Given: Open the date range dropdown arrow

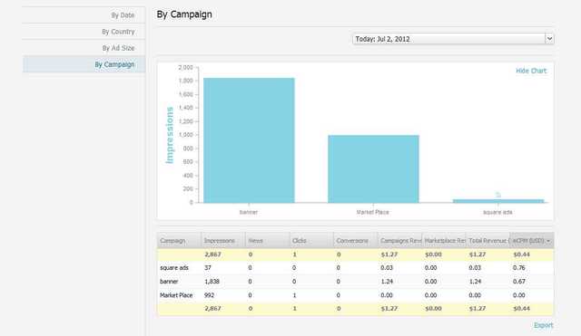Looking at the screenshot, I should (549, 38).
